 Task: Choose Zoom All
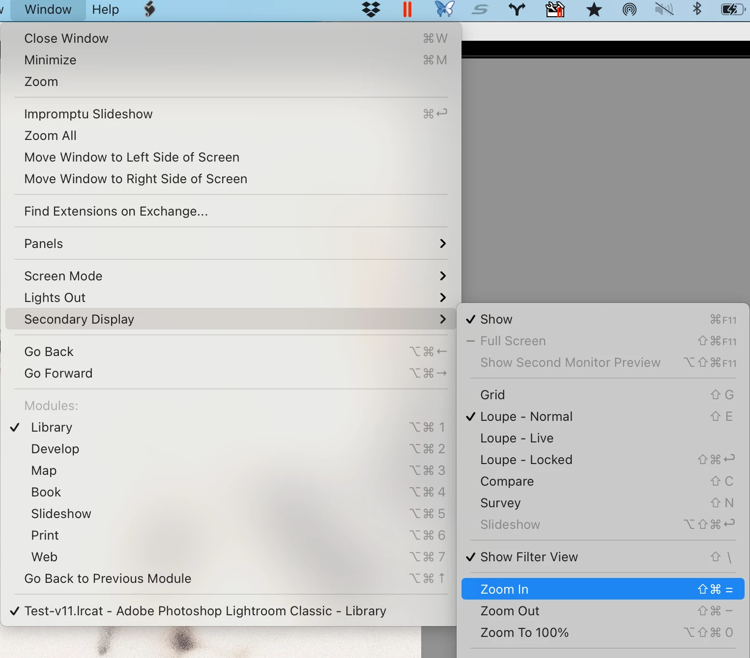click(231, 136)
